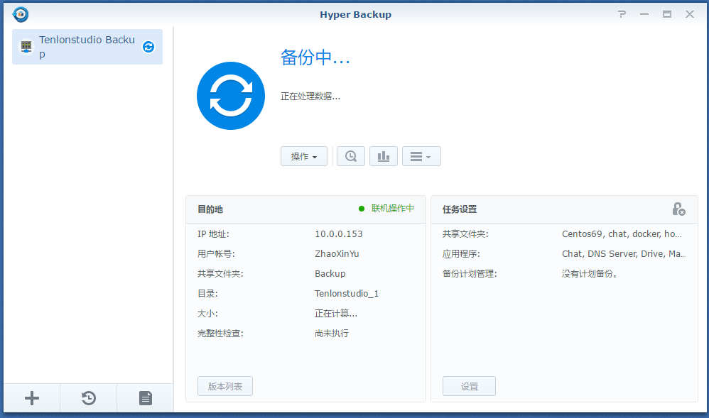Add a new backup task with plus icon
709x418 pixels.
[32, 398]
